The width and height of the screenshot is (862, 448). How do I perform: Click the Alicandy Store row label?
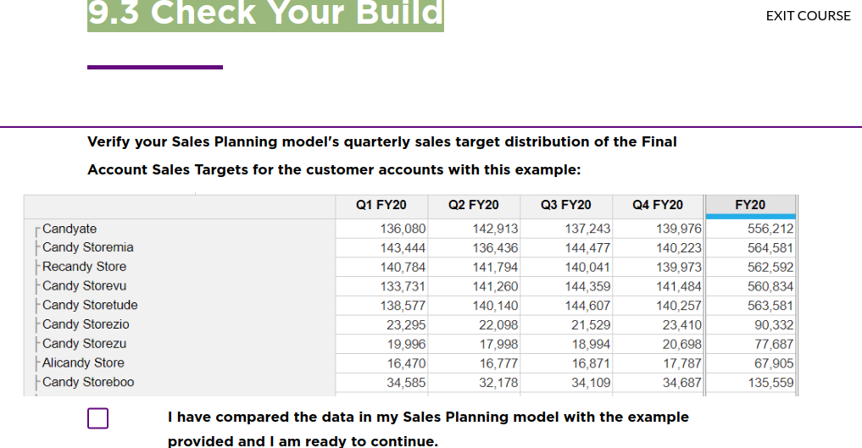pos(83,362)
